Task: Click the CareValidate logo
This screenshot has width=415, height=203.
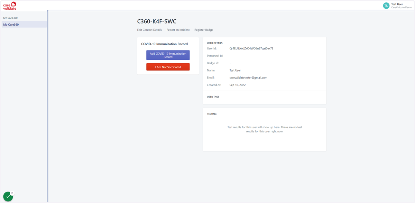Action: (10, 6)
